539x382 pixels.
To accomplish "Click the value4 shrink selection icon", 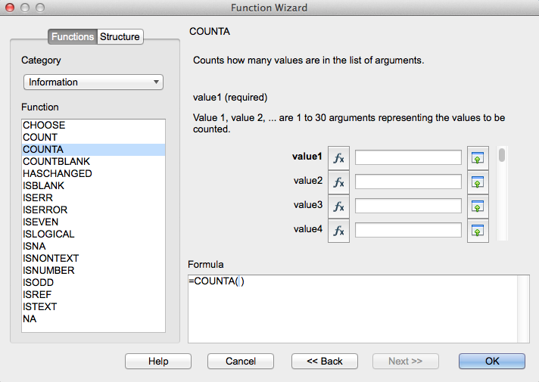I will pyautogui.click(x=478, y=230).
